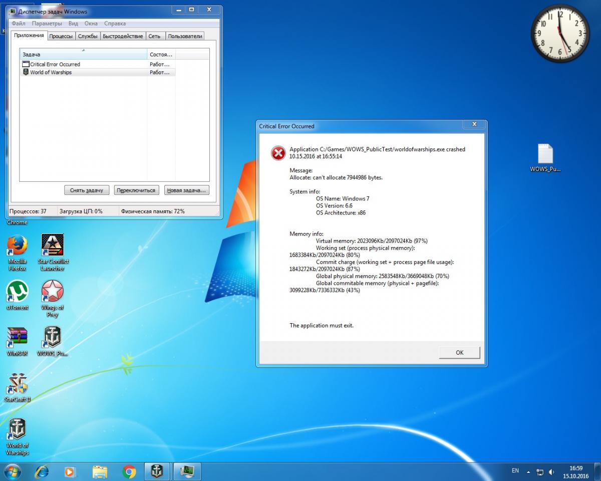601x481 pixels.
Task: Close the Critical Error Occurred dialog
Action: click(474, 124)
